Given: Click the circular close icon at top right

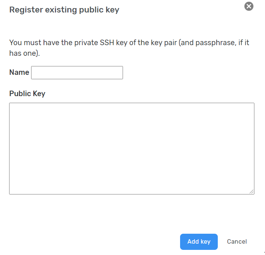Looking at the screenshot, I should [x=249, y=7].
